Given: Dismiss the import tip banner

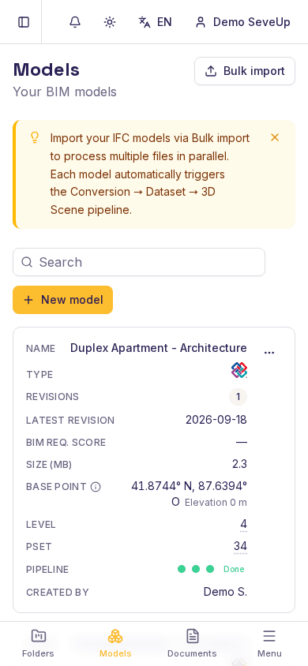Looking at the screenshot, I should click(x=275, y=137).
